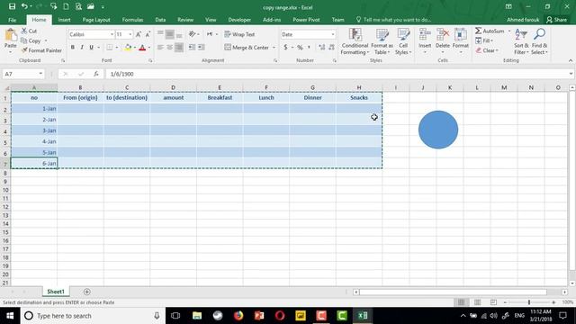
Task: Add a new sheet with plus button
Action: click(x=87, y=292)
